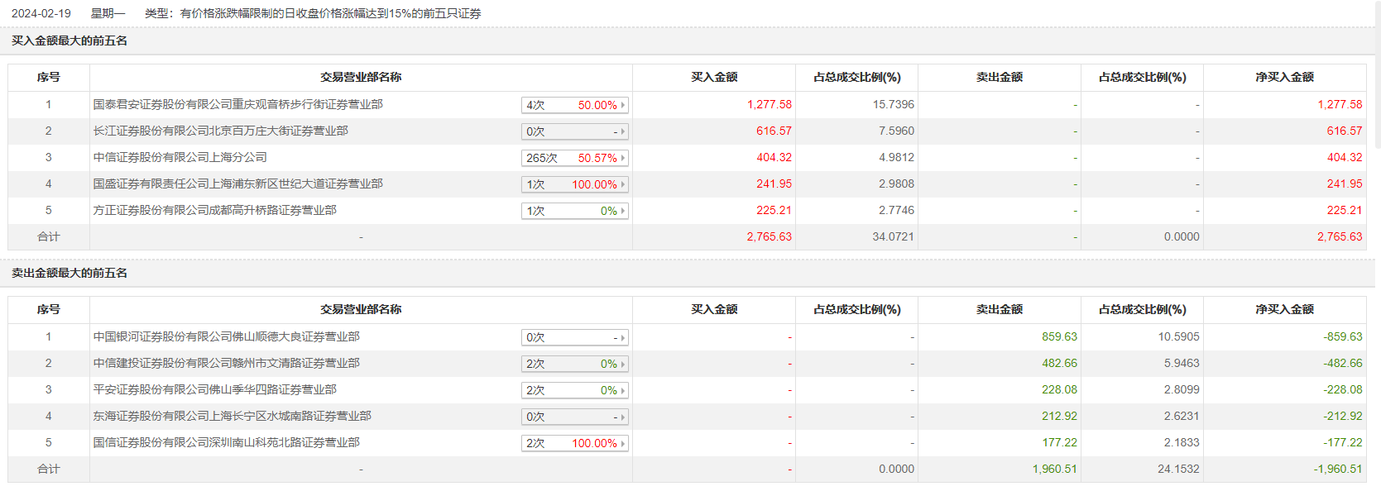Open 中信建投证券赣州市文清路证券营业部 link
Screen dimensions: 1381x491
[x=226, y=363]
